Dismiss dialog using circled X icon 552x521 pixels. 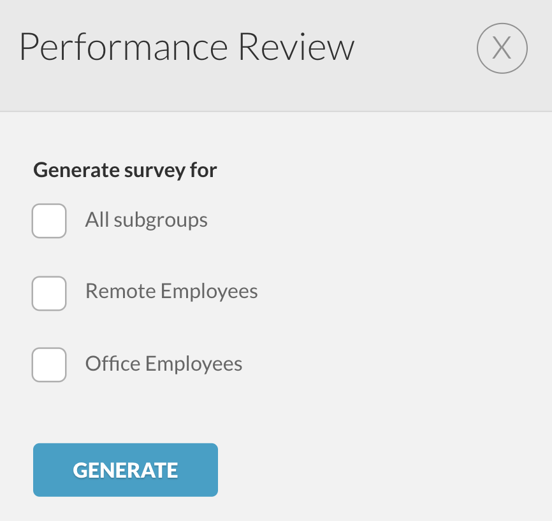click(x=502, y=48)
